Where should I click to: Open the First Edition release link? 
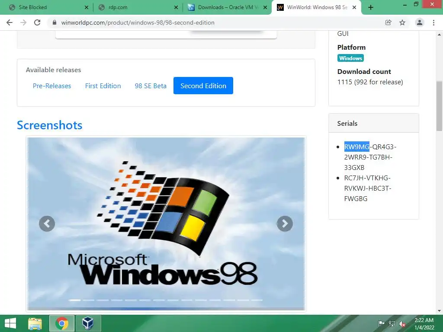(103, 86)
